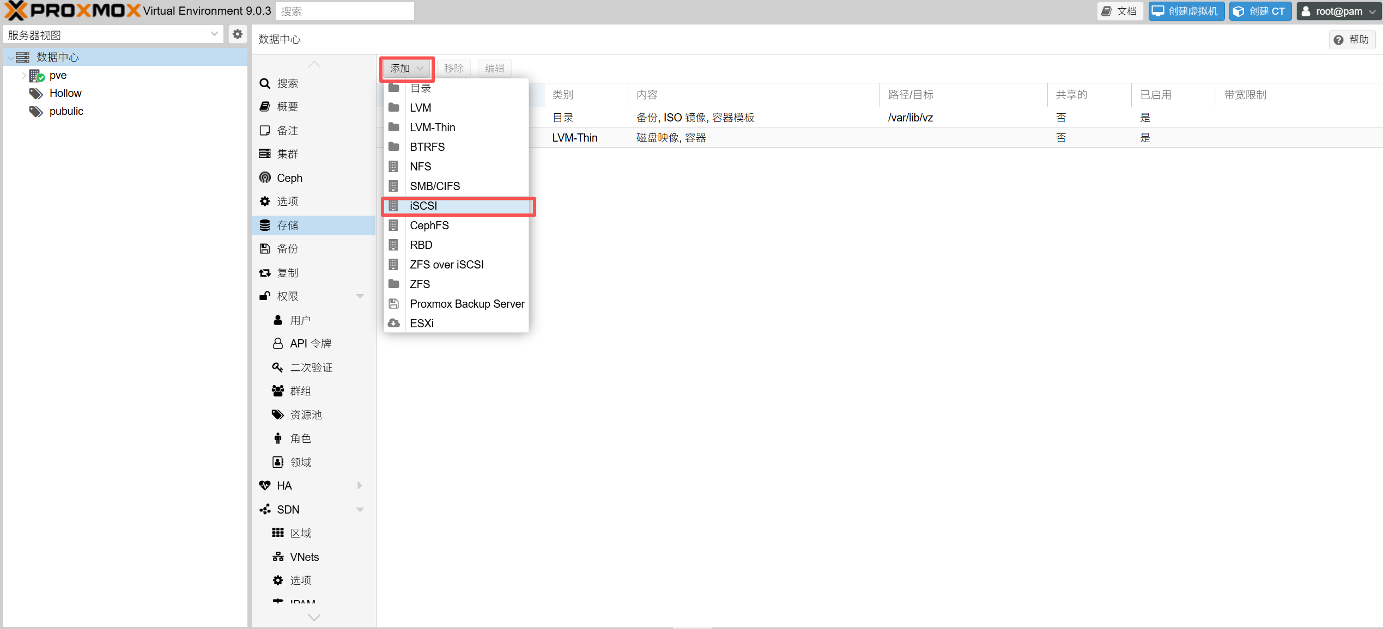Open the Create CT cube button
The height and width of the screenshot is (629, 1383).
tap(1260, 11)
